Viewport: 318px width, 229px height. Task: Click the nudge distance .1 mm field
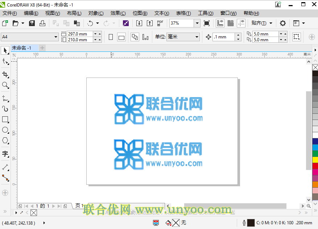[224, 37]
